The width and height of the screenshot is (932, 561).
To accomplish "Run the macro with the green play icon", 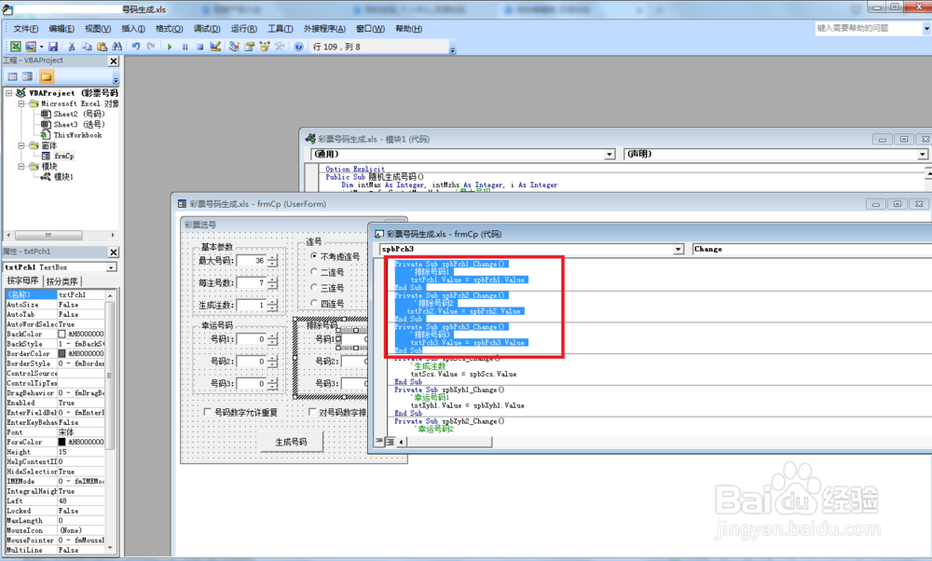I will (x=170, y=47).
